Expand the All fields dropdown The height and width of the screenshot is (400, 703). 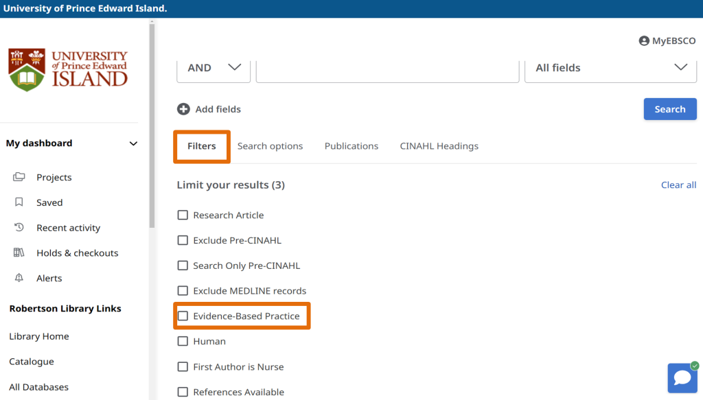610,68
